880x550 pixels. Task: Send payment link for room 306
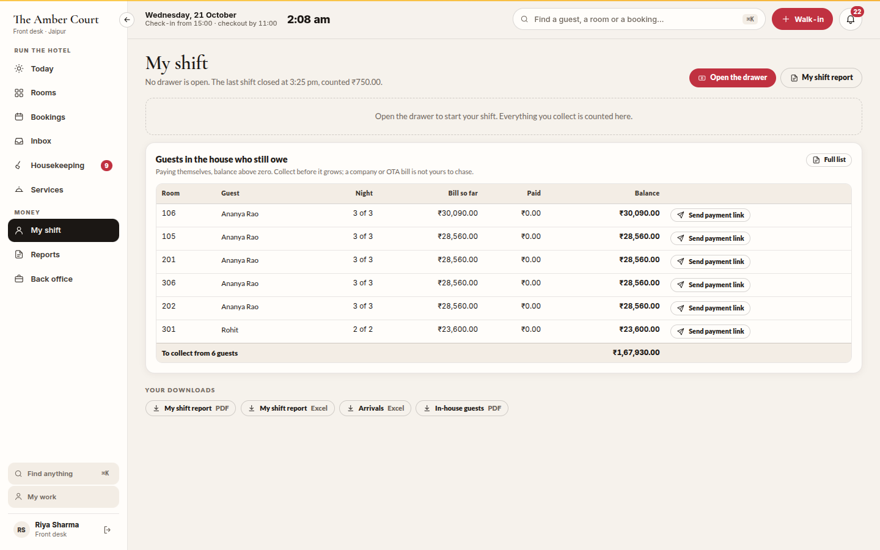(x=710, y=285)
